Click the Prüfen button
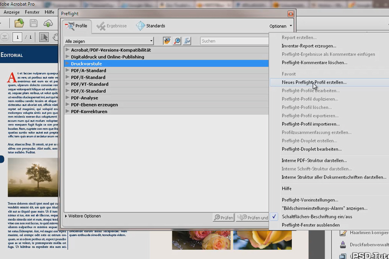This screenshot has width=389, height=259. [223, 217]
